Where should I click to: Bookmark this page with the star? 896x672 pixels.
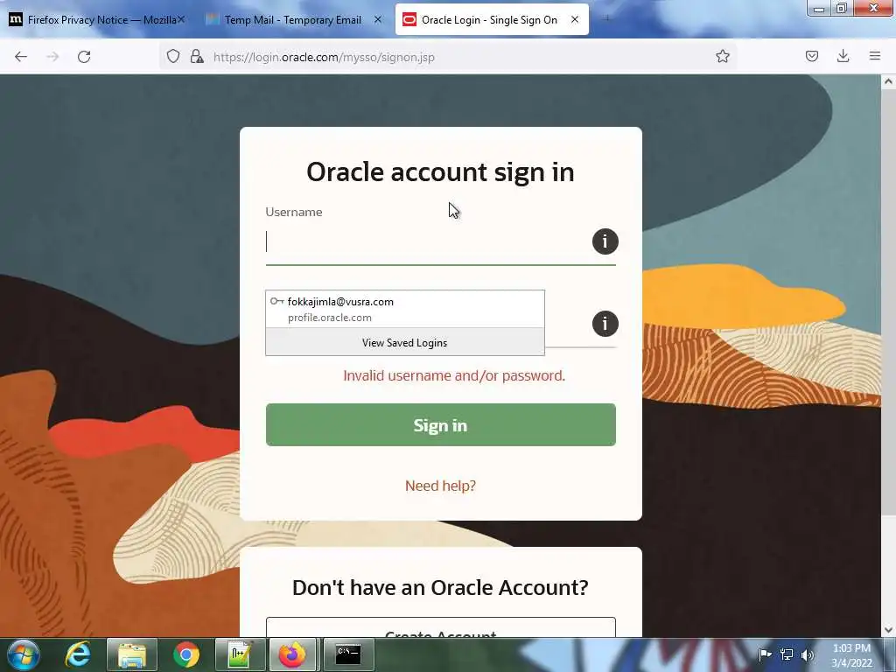coord(723,56)
